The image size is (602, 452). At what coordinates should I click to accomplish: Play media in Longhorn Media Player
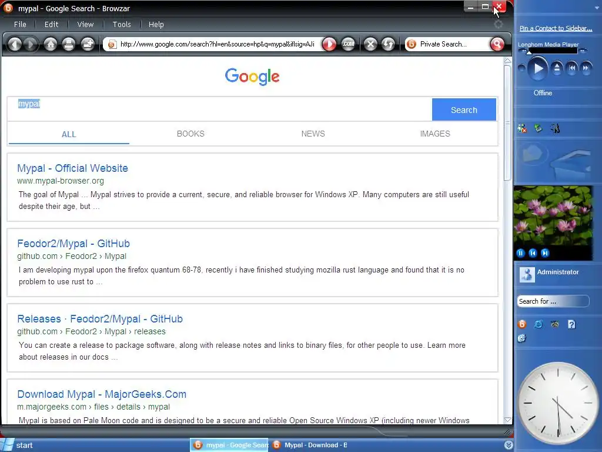tap(537, 68)
